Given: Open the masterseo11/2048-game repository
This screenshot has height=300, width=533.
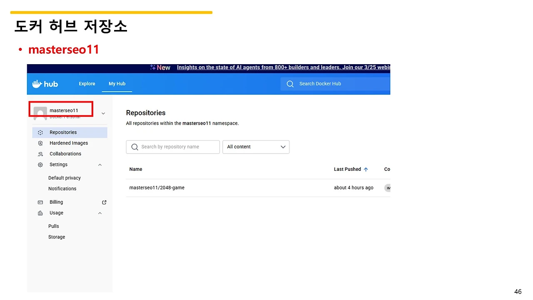Looking at the screenshot, I should click(x=157, y=188).
